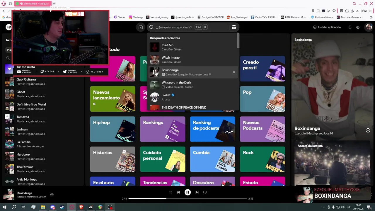Click now-playing album thumbnail in player bar

(x=8, y=195)
